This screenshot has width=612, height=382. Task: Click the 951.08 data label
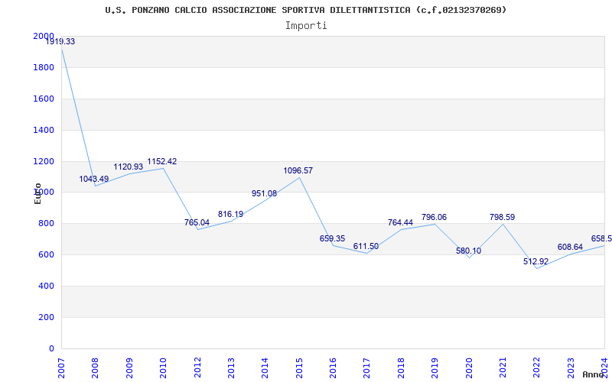[x=264, y=193]
